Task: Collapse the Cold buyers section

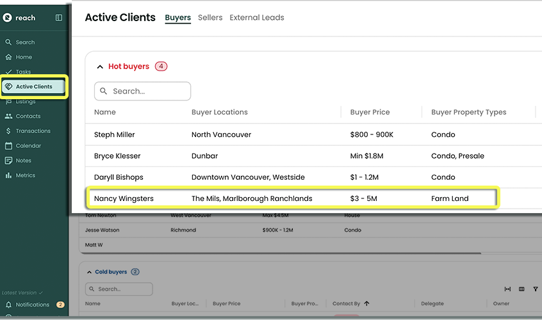Action: tap(89, 272)
